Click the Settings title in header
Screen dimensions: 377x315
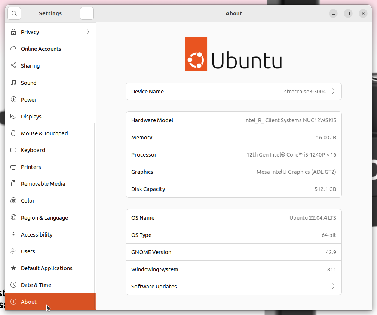[x=50, y=13]
